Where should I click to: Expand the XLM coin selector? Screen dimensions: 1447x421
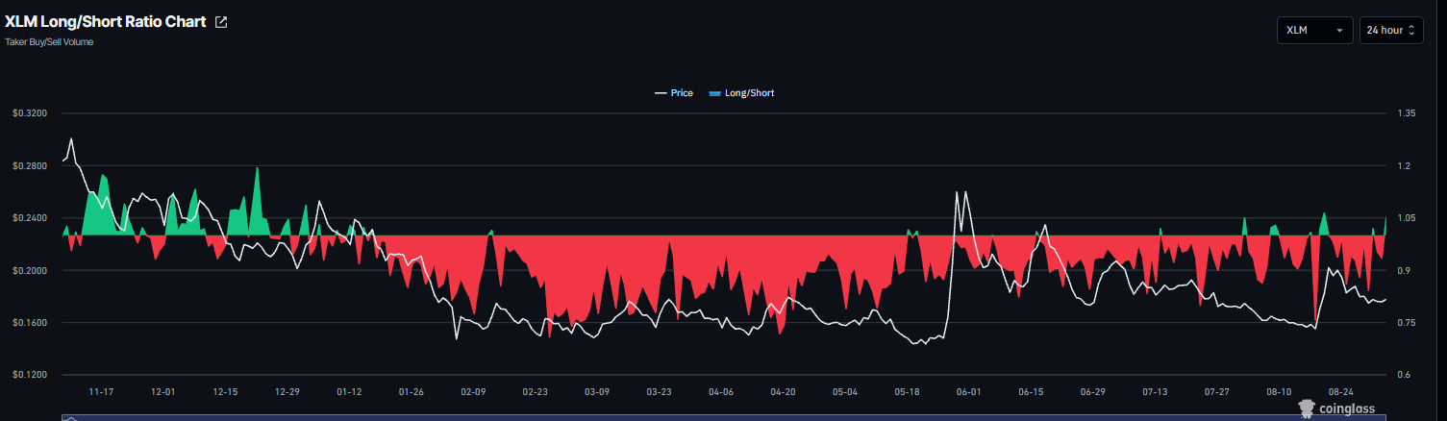[x=1314, y=31]
